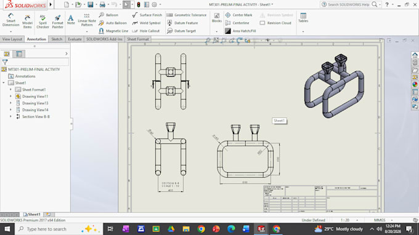The image size is (419, 235).
Task: Run the Spell Checker
Action: (x=43, y=22)
